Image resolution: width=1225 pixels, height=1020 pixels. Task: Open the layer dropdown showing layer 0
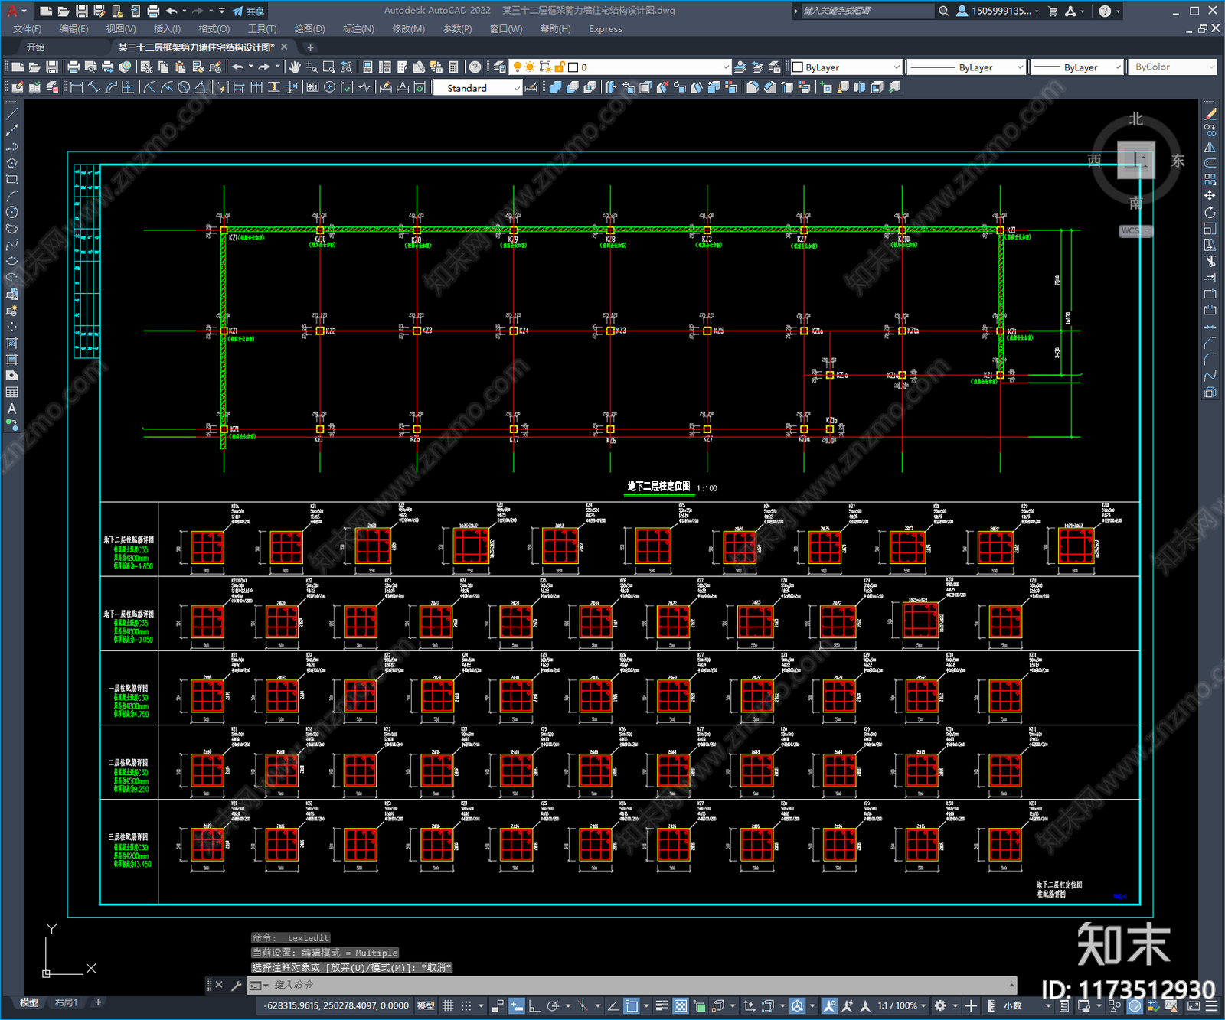point(620,67)
